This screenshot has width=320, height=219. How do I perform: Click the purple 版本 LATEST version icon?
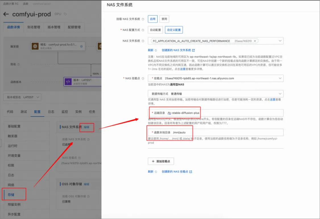click(68, 82)
